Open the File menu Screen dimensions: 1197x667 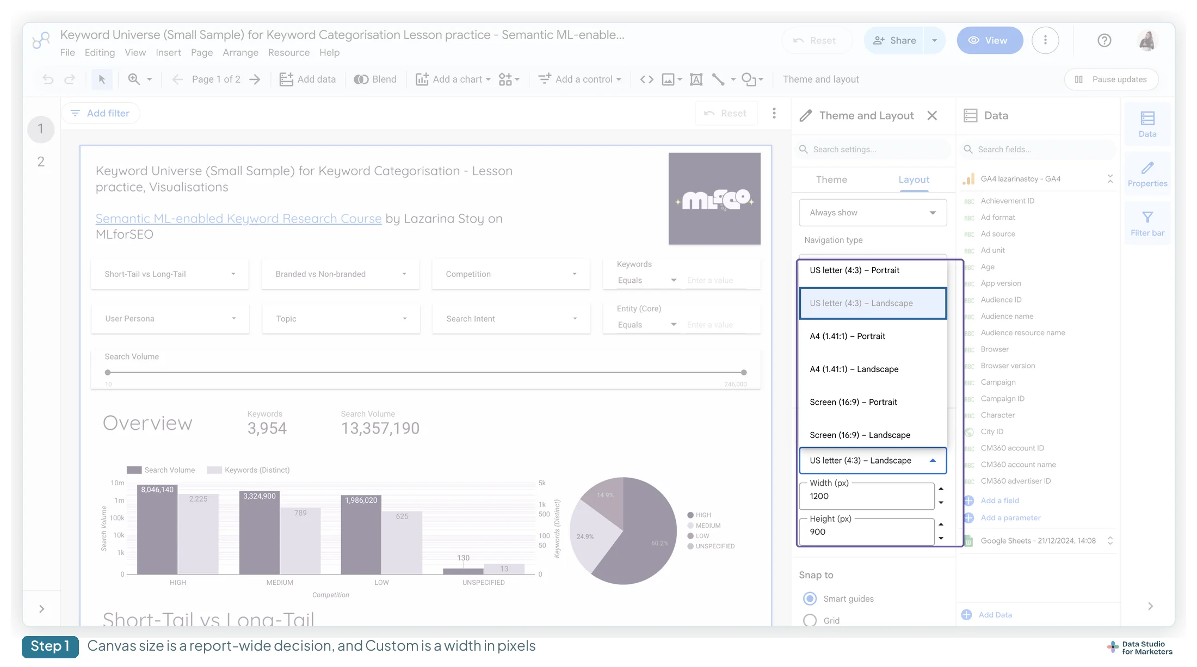[67, 52]
